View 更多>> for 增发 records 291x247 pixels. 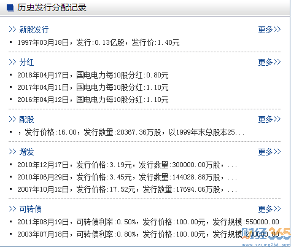tap(270, 152)
